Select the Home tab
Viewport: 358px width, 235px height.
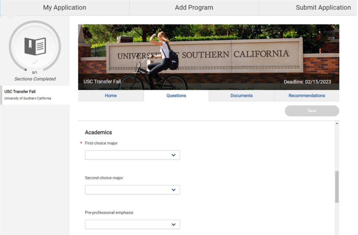click(x=111, y=96)
